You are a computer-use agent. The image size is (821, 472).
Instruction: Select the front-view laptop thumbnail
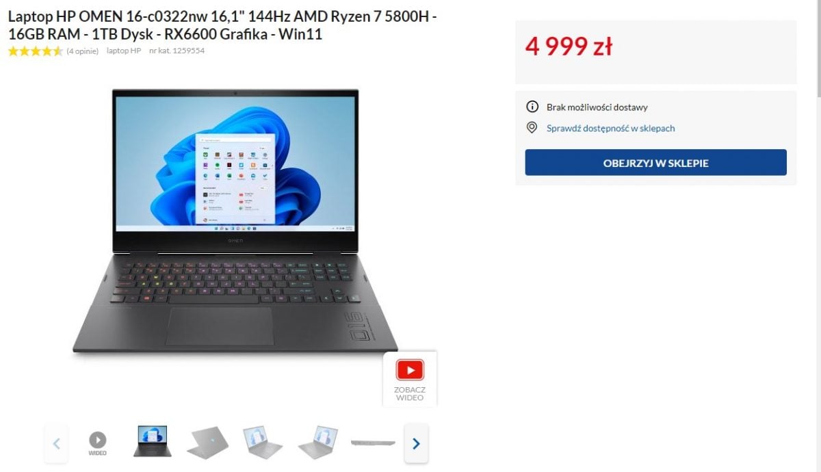152,442
